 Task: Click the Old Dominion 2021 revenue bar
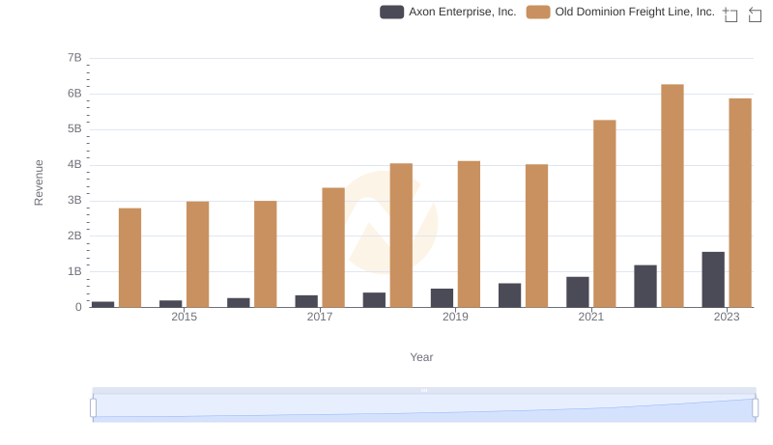tap(605, 213)
